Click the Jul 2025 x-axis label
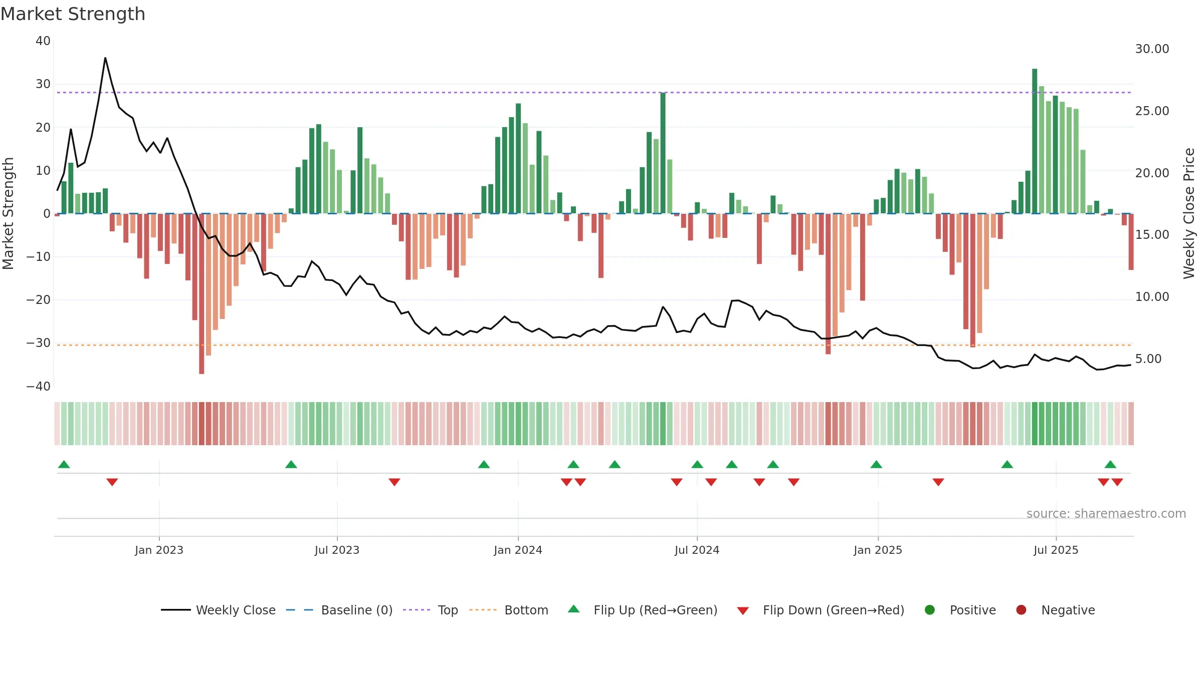 coord(1056,550)
